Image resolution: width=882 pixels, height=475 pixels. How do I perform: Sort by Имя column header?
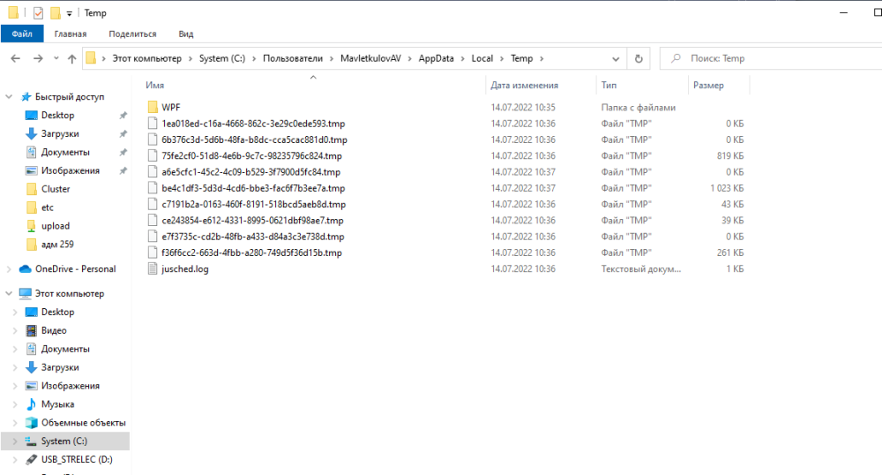coord(154,86)
